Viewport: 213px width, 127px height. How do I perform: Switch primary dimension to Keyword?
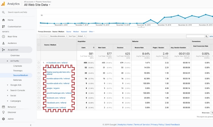[x=84, y=32]
